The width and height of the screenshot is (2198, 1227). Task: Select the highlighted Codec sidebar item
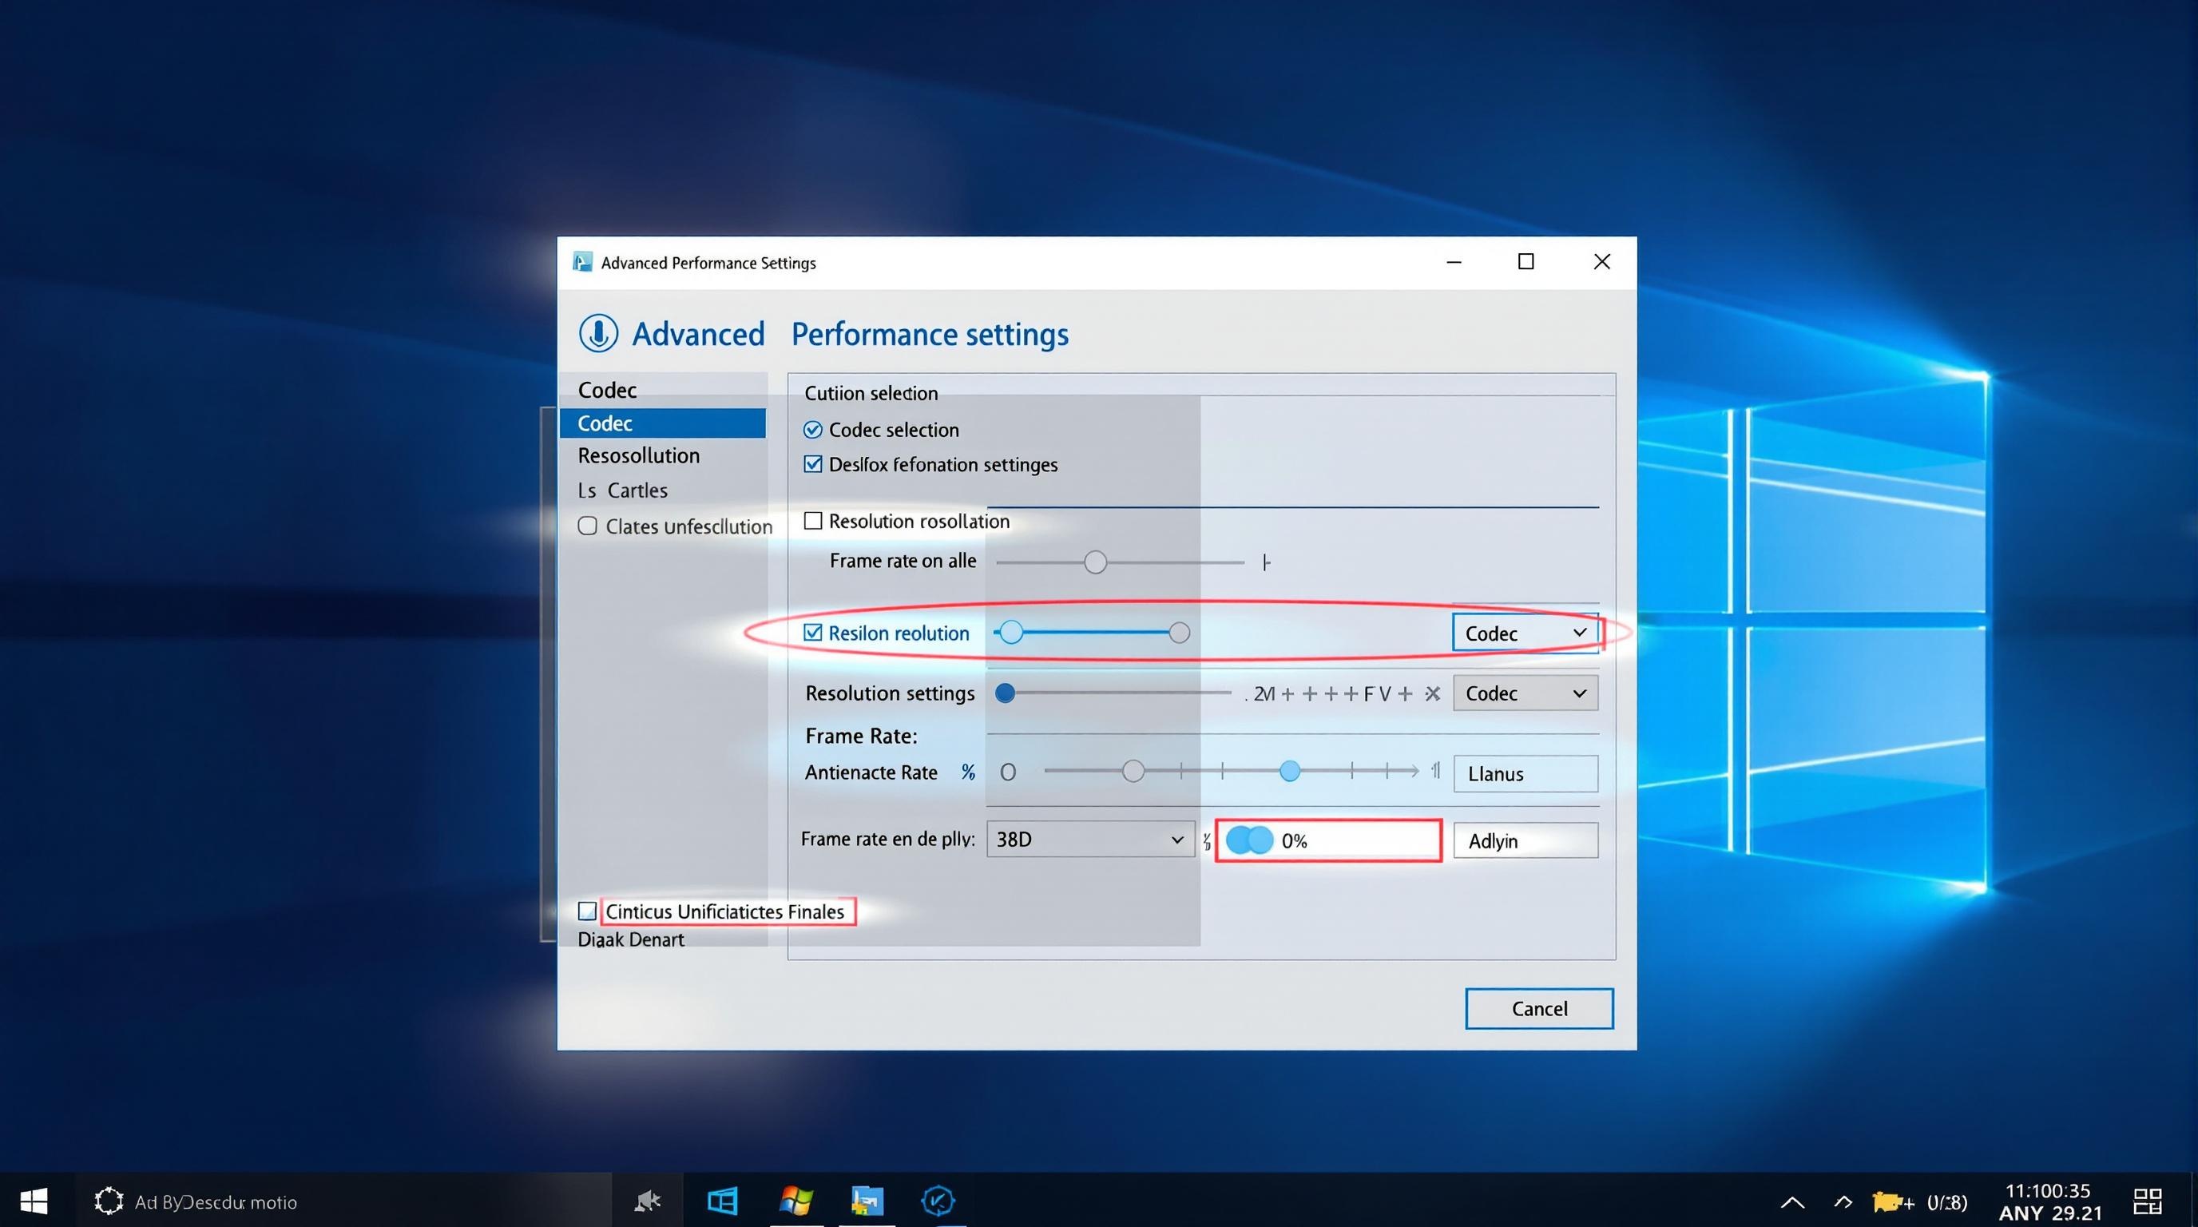[663, 423]
